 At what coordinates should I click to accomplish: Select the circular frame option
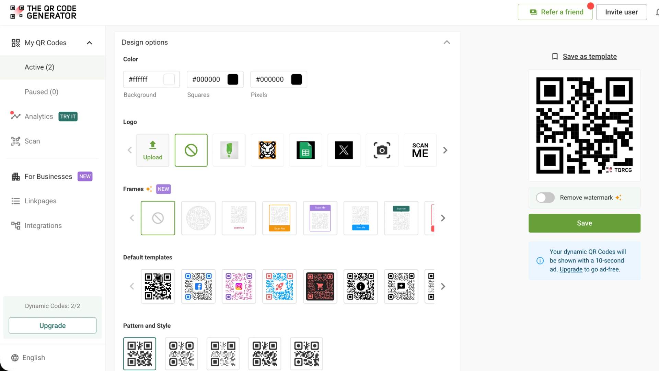click(x=198, y=218)
